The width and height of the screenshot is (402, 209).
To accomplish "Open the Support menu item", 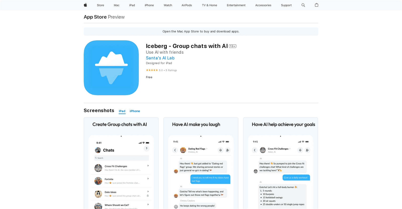I will [x=286, y=5].
